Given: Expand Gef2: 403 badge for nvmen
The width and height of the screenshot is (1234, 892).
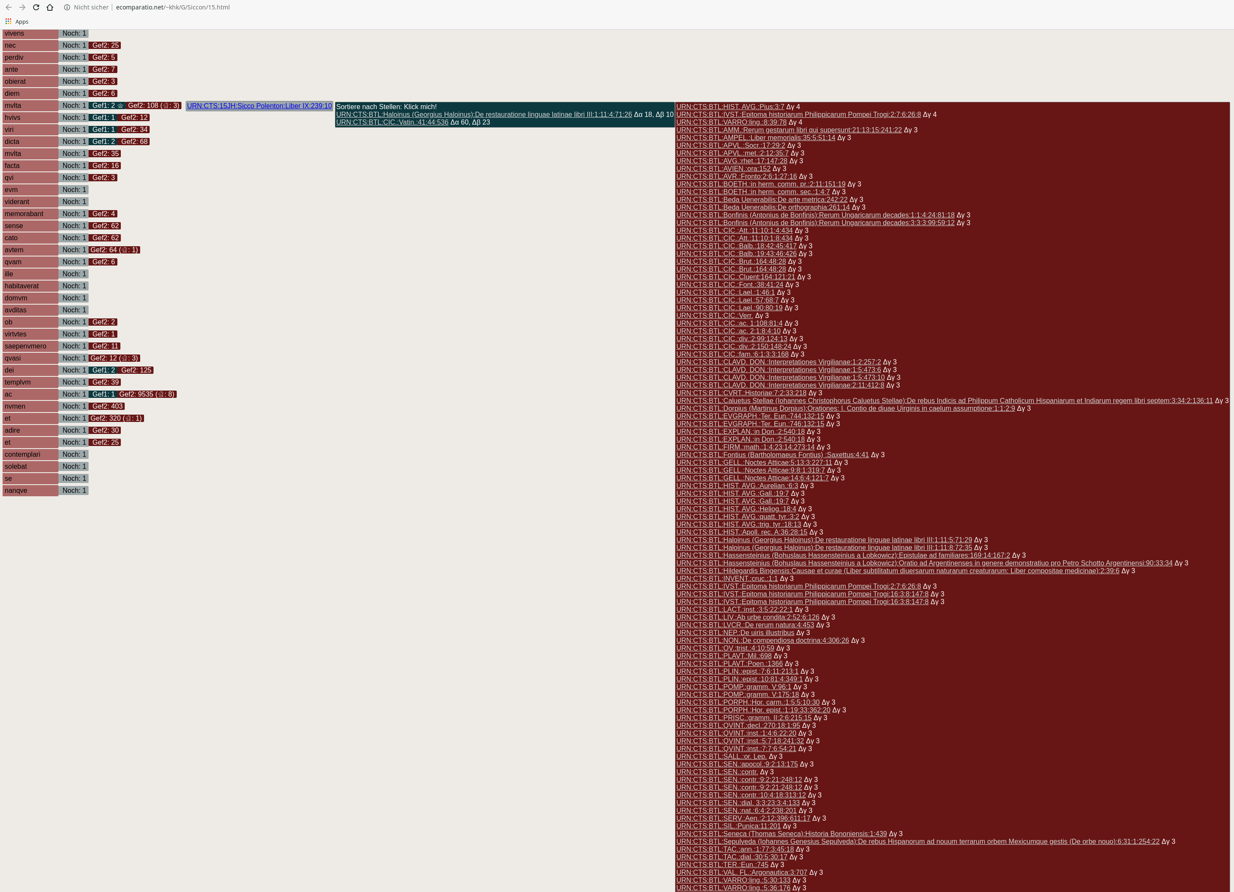Looking at the screenshot, I should (107, 406).
